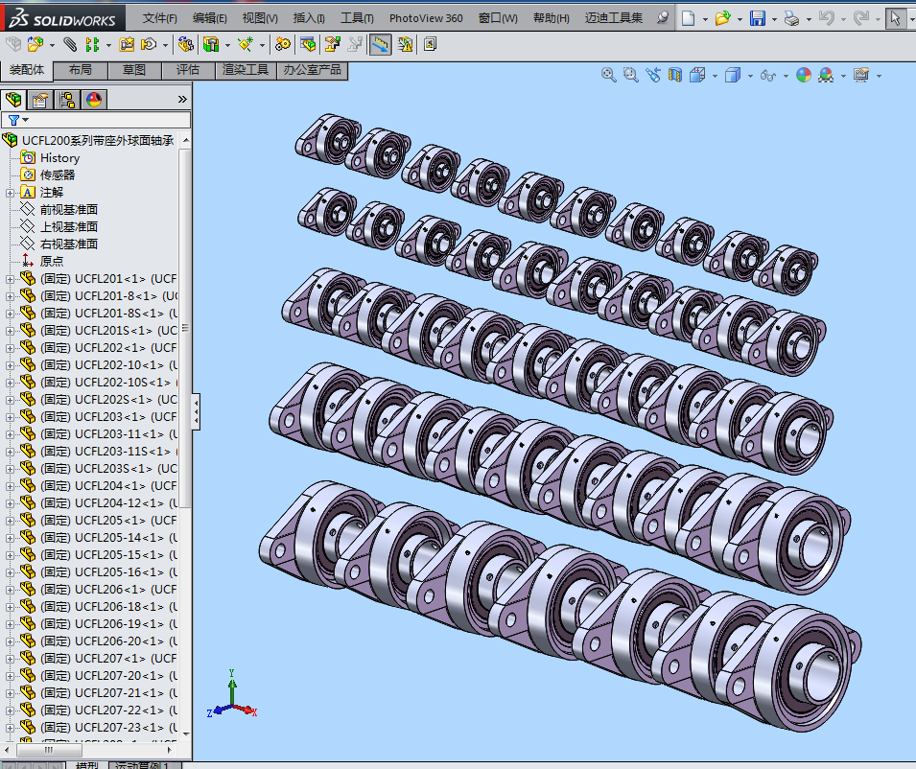
Task: Expand the 注解 tree node
Action: 10,193
